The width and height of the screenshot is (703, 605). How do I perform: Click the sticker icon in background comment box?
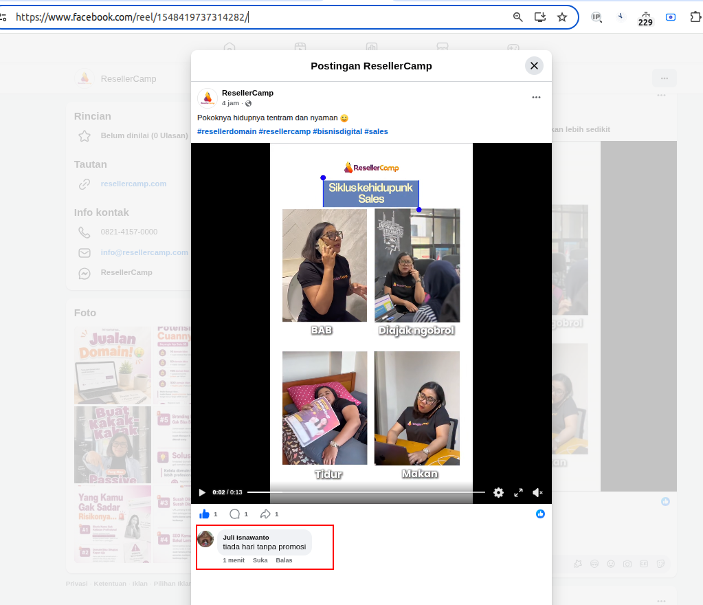point(660,564)
